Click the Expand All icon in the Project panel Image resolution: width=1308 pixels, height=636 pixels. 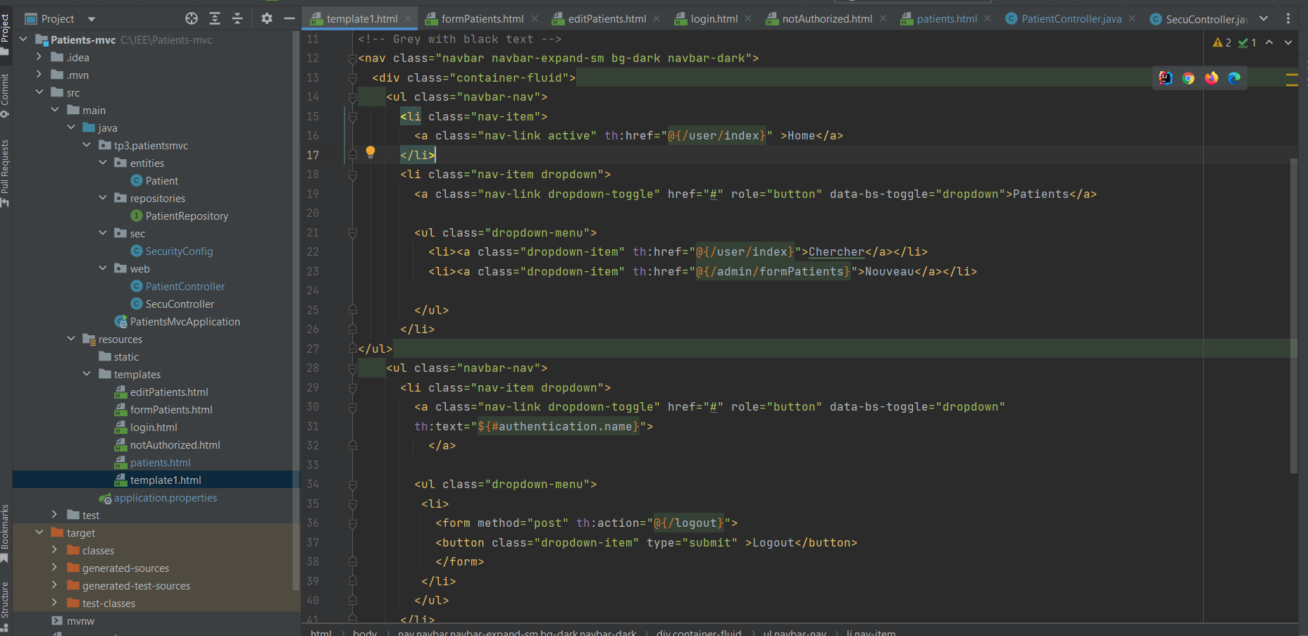click(215, 18)
